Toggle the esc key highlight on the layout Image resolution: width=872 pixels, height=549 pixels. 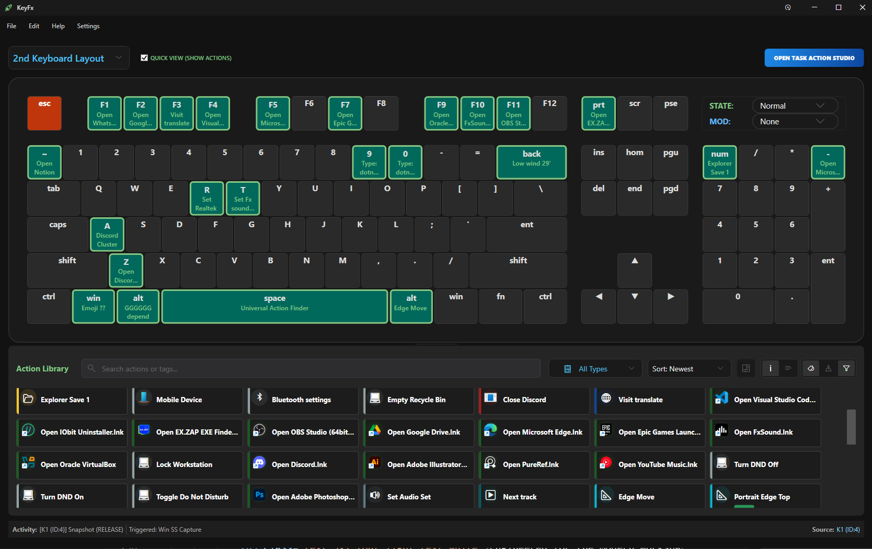tap(44, 113)
